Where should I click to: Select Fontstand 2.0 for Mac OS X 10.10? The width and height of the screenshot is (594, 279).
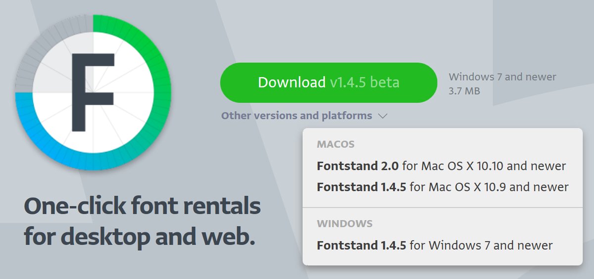coord(441,166)
